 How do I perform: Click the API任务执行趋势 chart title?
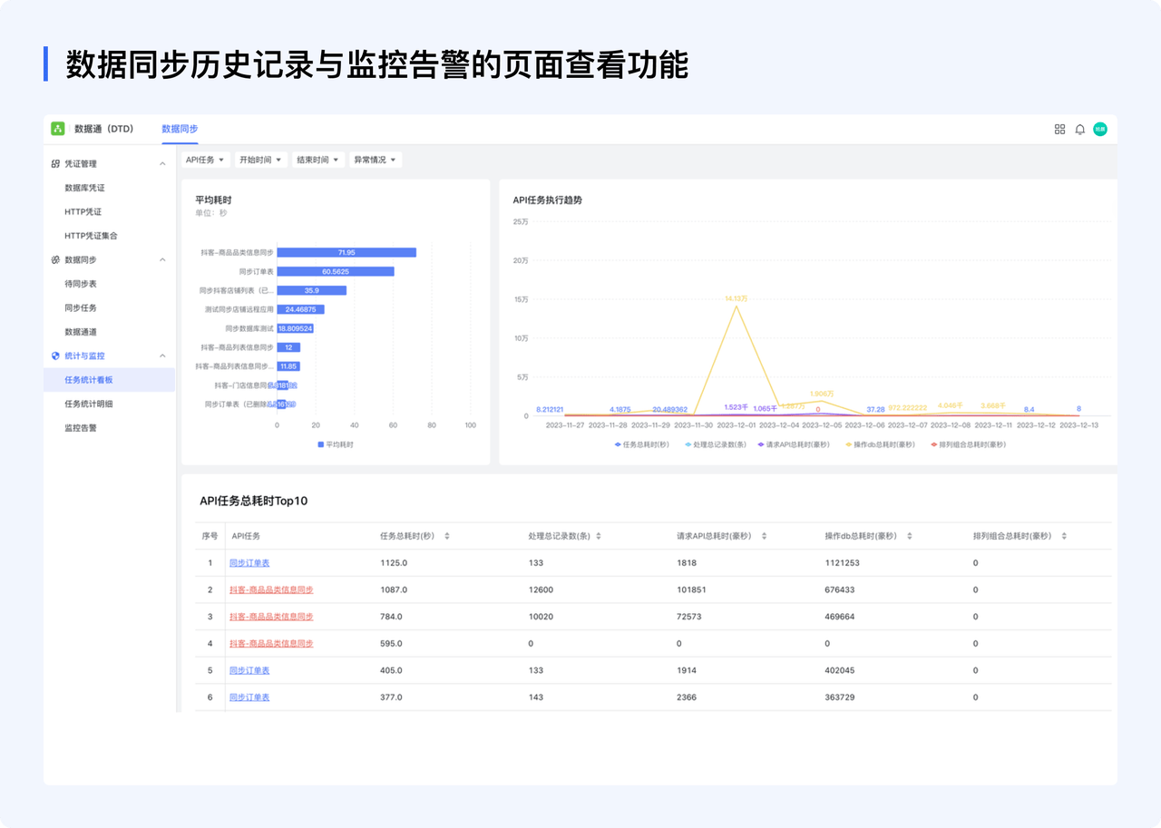coord(547,200)
